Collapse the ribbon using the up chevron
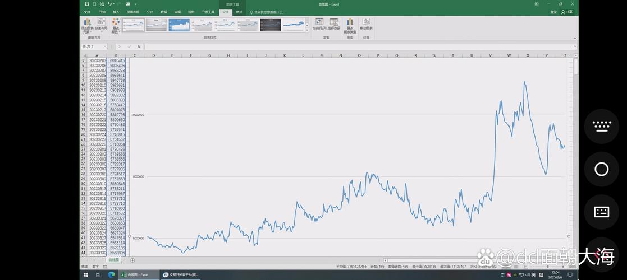This screenshot has height=280, width=627. click(575, 38)
